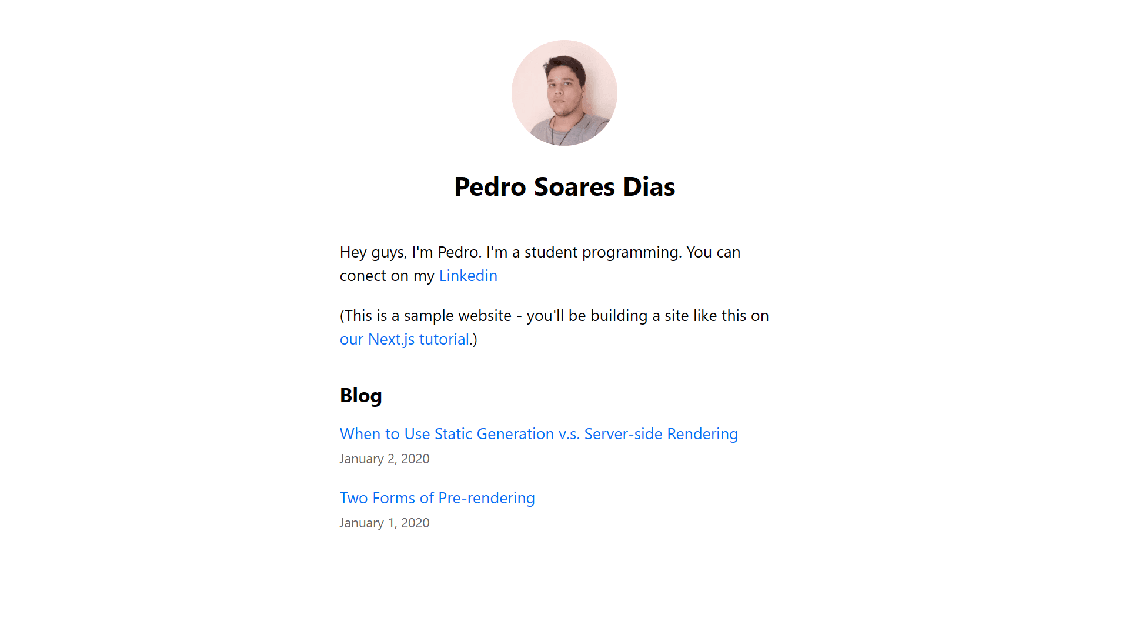The height and width of the screenshot is (635, 1129).
Task: Click the sample website disclaimer paragraph
Action: click(x=553, y=316)
